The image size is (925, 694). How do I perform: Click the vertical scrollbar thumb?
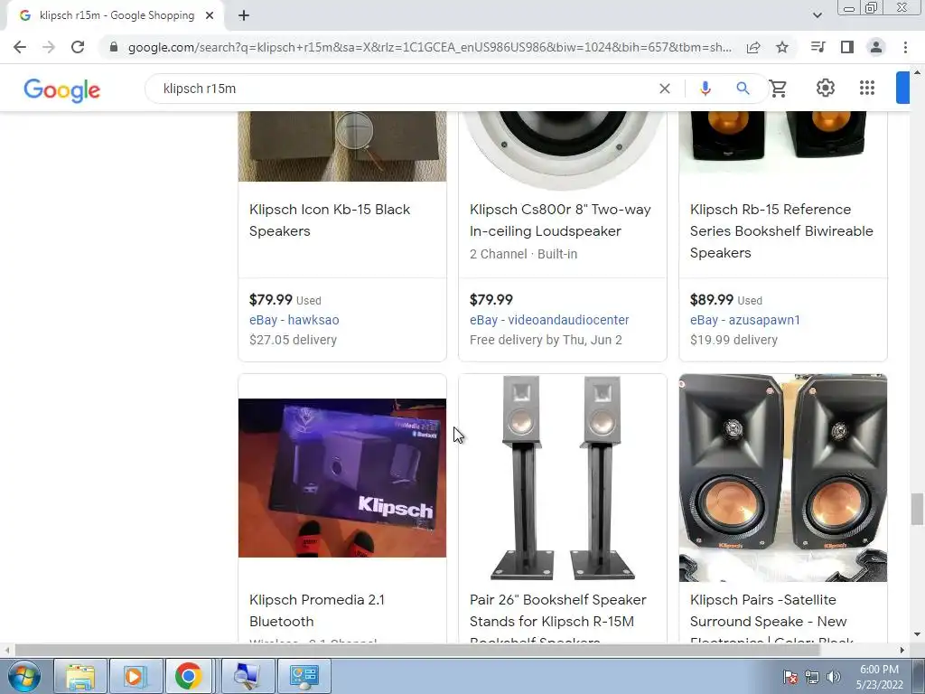point(917,509)
